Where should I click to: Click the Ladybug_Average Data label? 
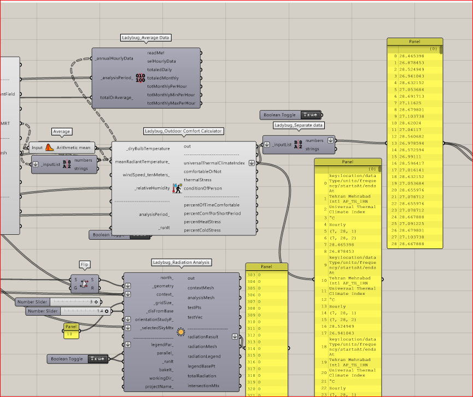pyautogui.click(x=145, y=38)
